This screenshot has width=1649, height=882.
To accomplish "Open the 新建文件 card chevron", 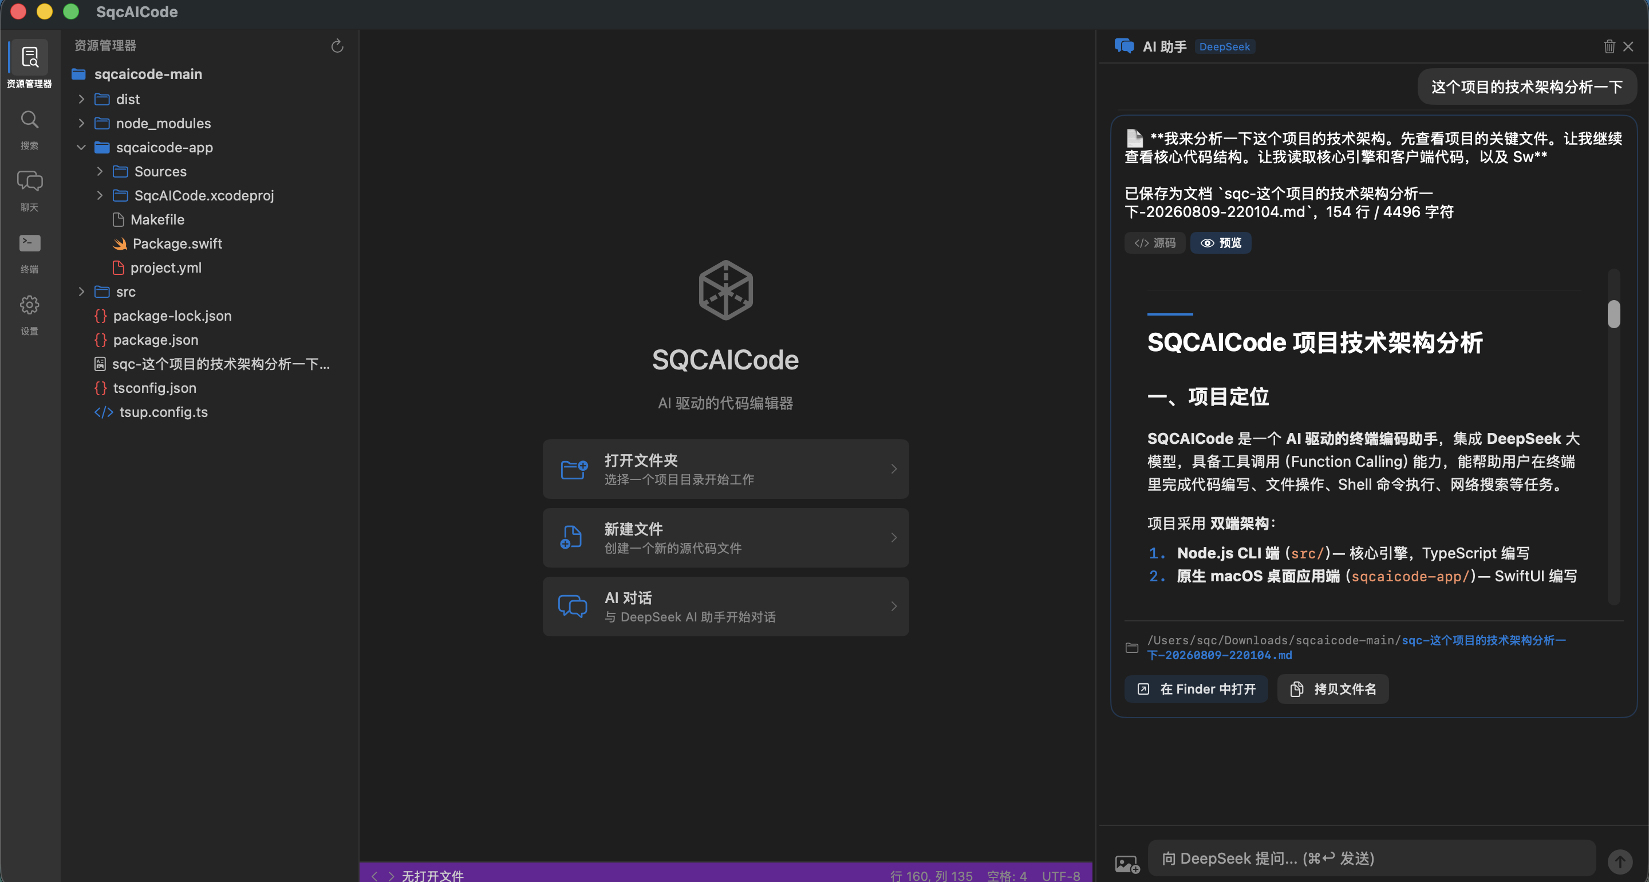I will [x=894, y=537].
